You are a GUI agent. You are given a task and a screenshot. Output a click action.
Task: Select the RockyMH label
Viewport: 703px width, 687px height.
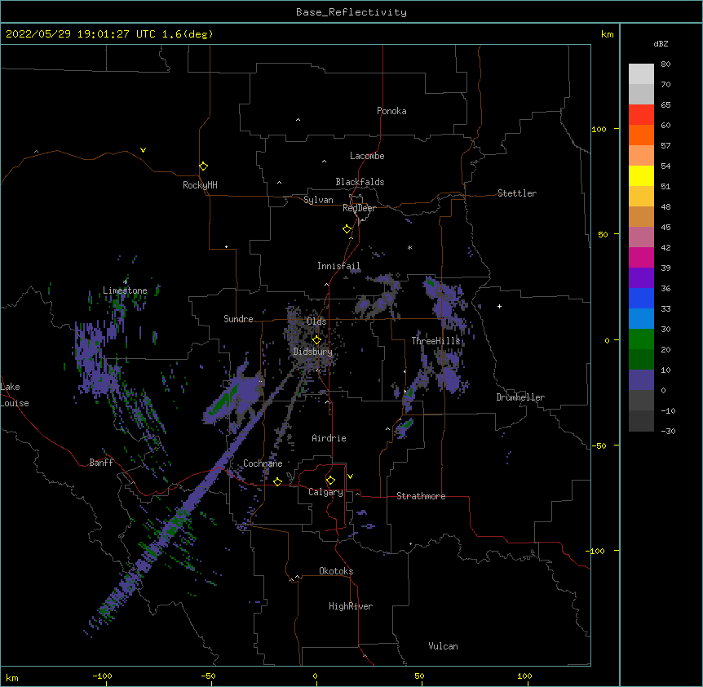(x=200, y=185)
